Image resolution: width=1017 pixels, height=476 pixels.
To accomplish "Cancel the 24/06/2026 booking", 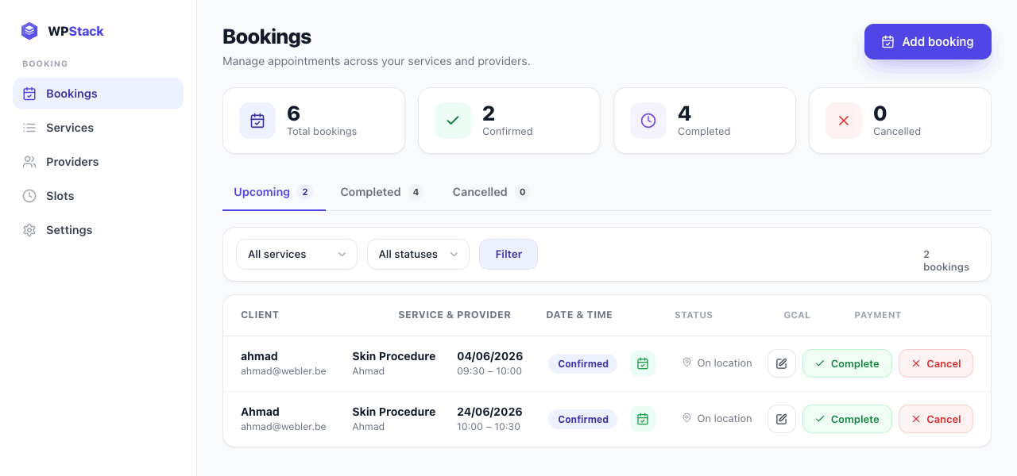I will [x=936, y=419].
